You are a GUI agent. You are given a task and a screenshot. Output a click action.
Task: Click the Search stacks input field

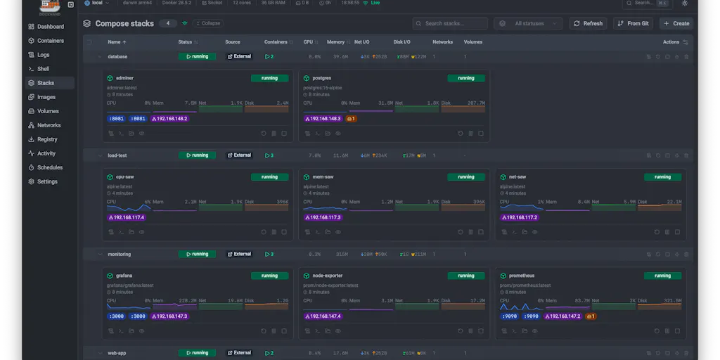click(x=450, y=23)
